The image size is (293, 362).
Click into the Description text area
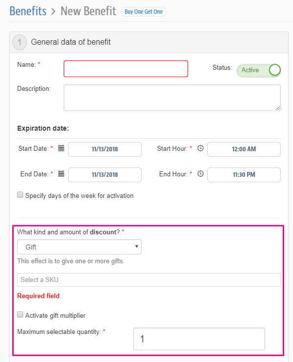coord(172,98)
